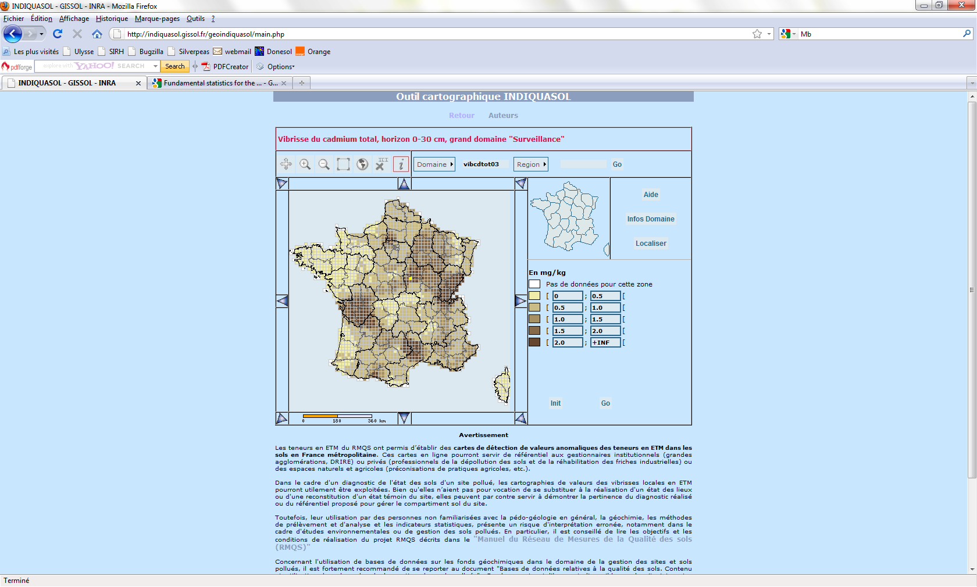Click the Init legend button
The width and height of the screenshot is (977, 587).
pyautogui.click(x=555, y=403)
